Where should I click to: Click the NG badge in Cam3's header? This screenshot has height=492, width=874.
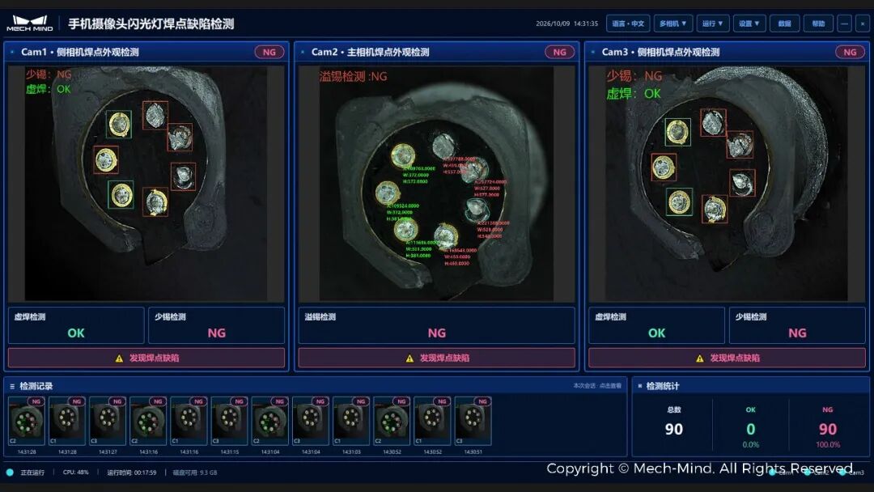tap(850, 52)
